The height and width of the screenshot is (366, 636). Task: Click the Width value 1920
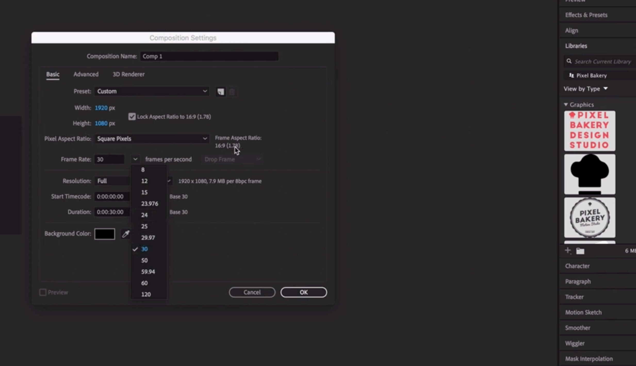click(x=101, y=108)
